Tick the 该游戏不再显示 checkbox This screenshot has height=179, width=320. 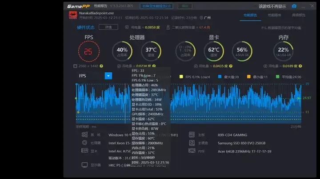[x=255, y=6]
